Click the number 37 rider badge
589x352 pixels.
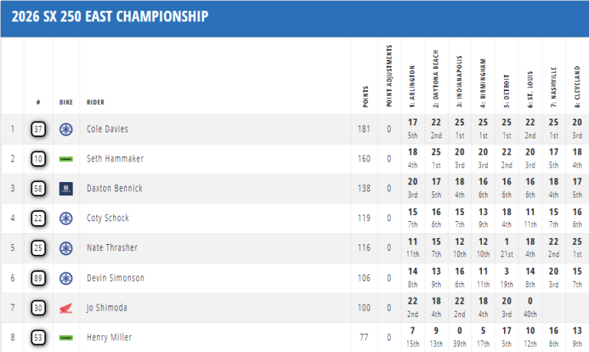(38, 129)
